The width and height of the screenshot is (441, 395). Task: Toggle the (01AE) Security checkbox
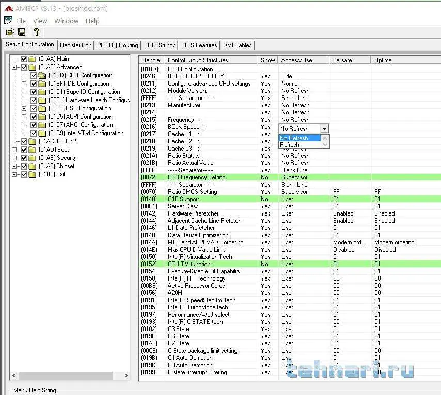[x=24, y=158]
